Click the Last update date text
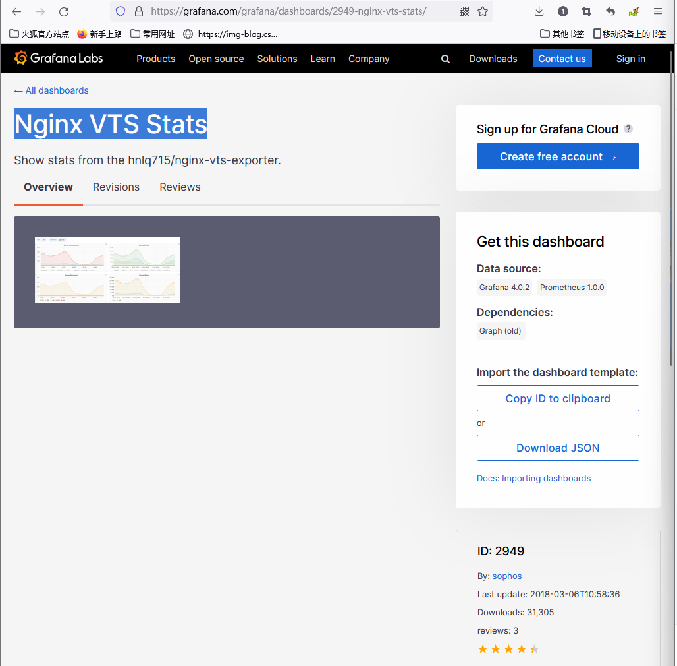The height and width of the screenshot is (666, 677). coord(549,594)
